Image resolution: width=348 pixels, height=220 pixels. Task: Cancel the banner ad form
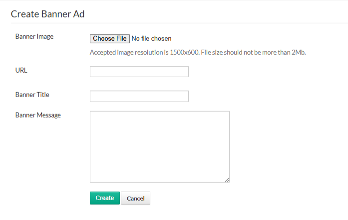click(x=135, y=198)
